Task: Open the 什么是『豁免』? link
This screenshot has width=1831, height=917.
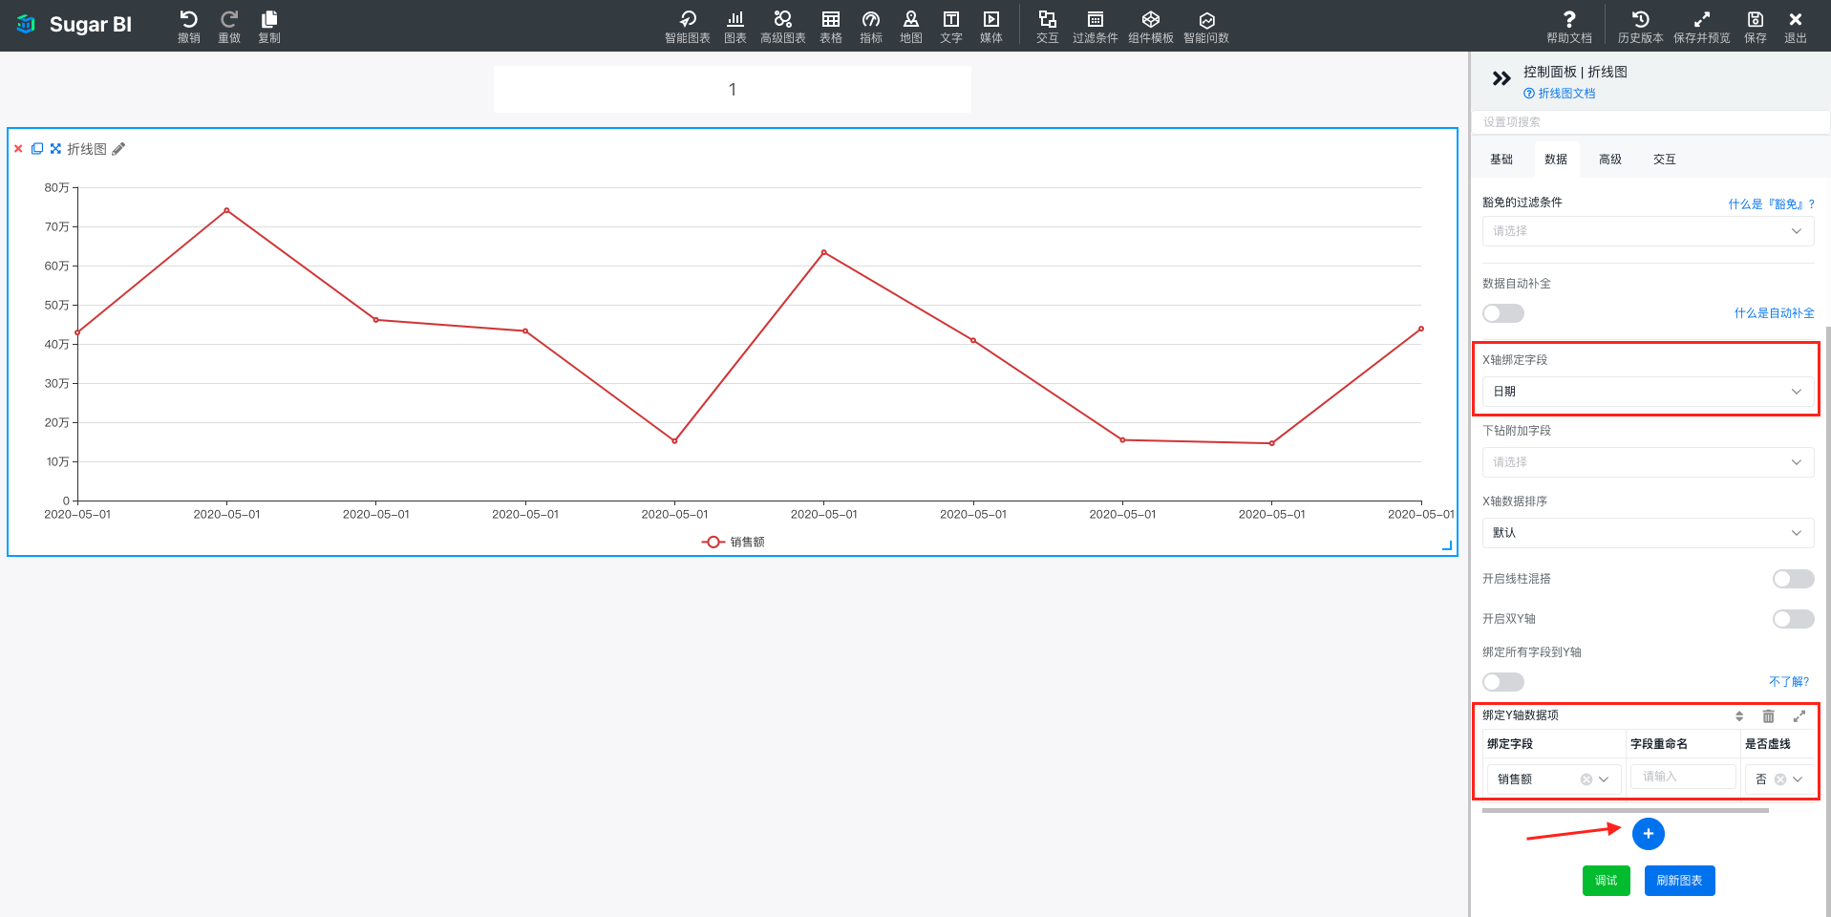Action: [x=1771, y=204]
